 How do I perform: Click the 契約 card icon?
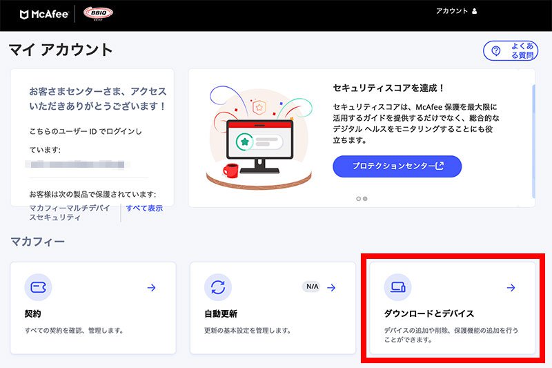coord(39,287)
